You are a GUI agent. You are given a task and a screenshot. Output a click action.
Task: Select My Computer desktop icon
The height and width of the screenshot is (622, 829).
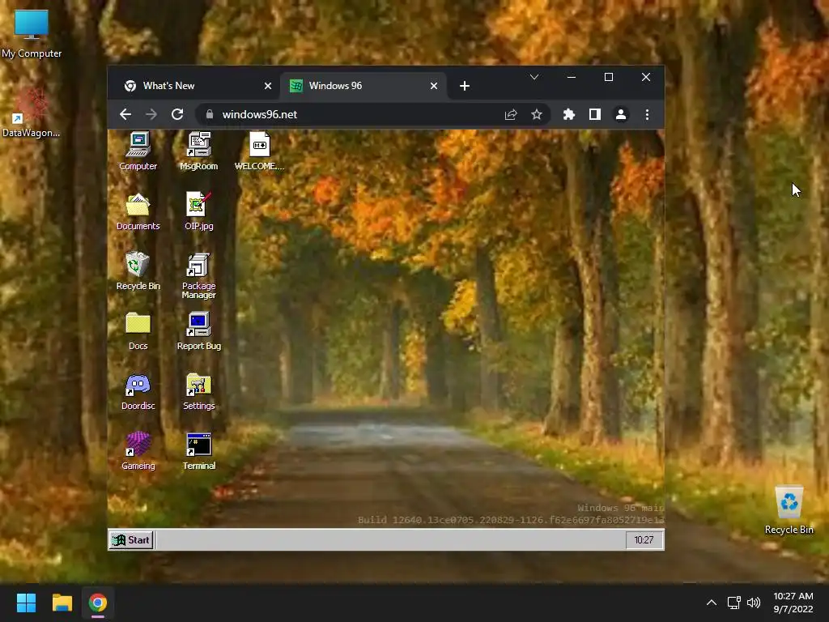click(x=32, y=34)
